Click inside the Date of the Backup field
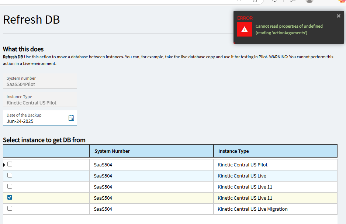The width and height of the screenshot is (346, 224). 33,121
